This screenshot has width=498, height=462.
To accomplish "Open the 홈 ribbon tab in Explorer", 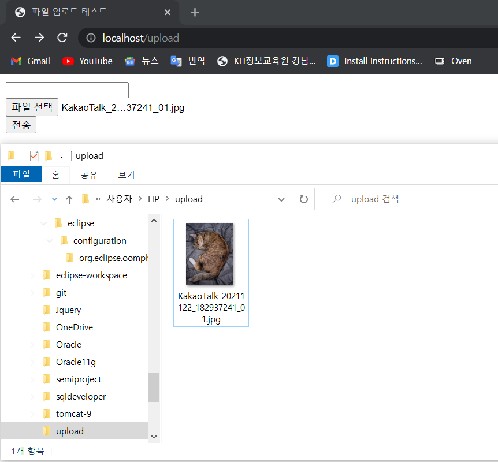I will (x=55, y=175).
